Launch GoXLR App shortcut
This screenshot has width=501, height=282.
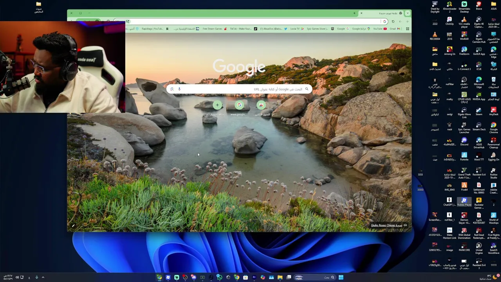pos(479,51)
